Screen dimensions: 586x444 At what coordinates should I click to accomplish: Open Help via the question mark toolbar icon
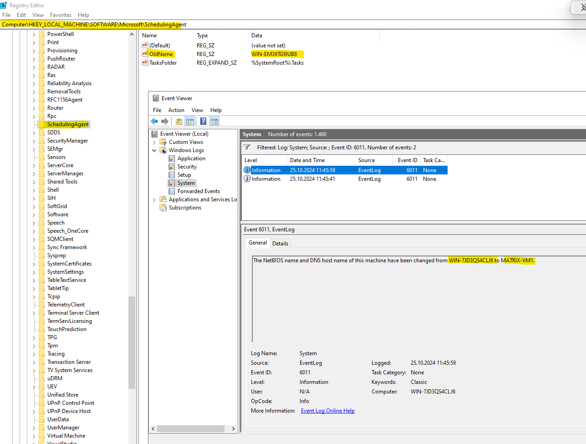pos(203,121)
